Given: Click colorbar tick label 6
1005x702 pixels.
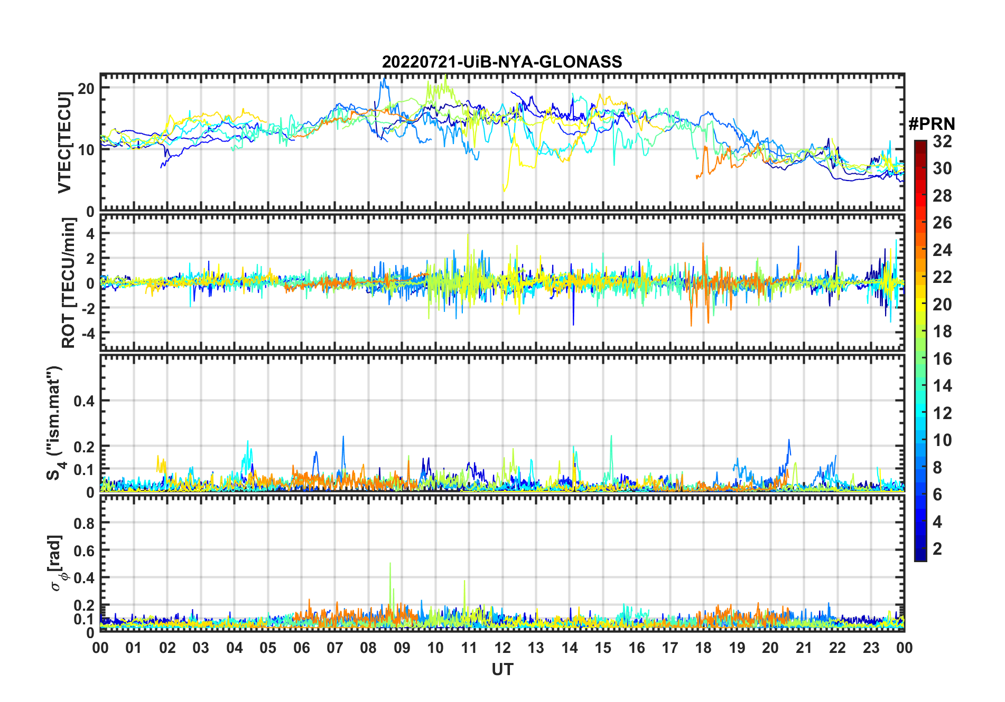Looking at the screenshot, I should point(937,495).
